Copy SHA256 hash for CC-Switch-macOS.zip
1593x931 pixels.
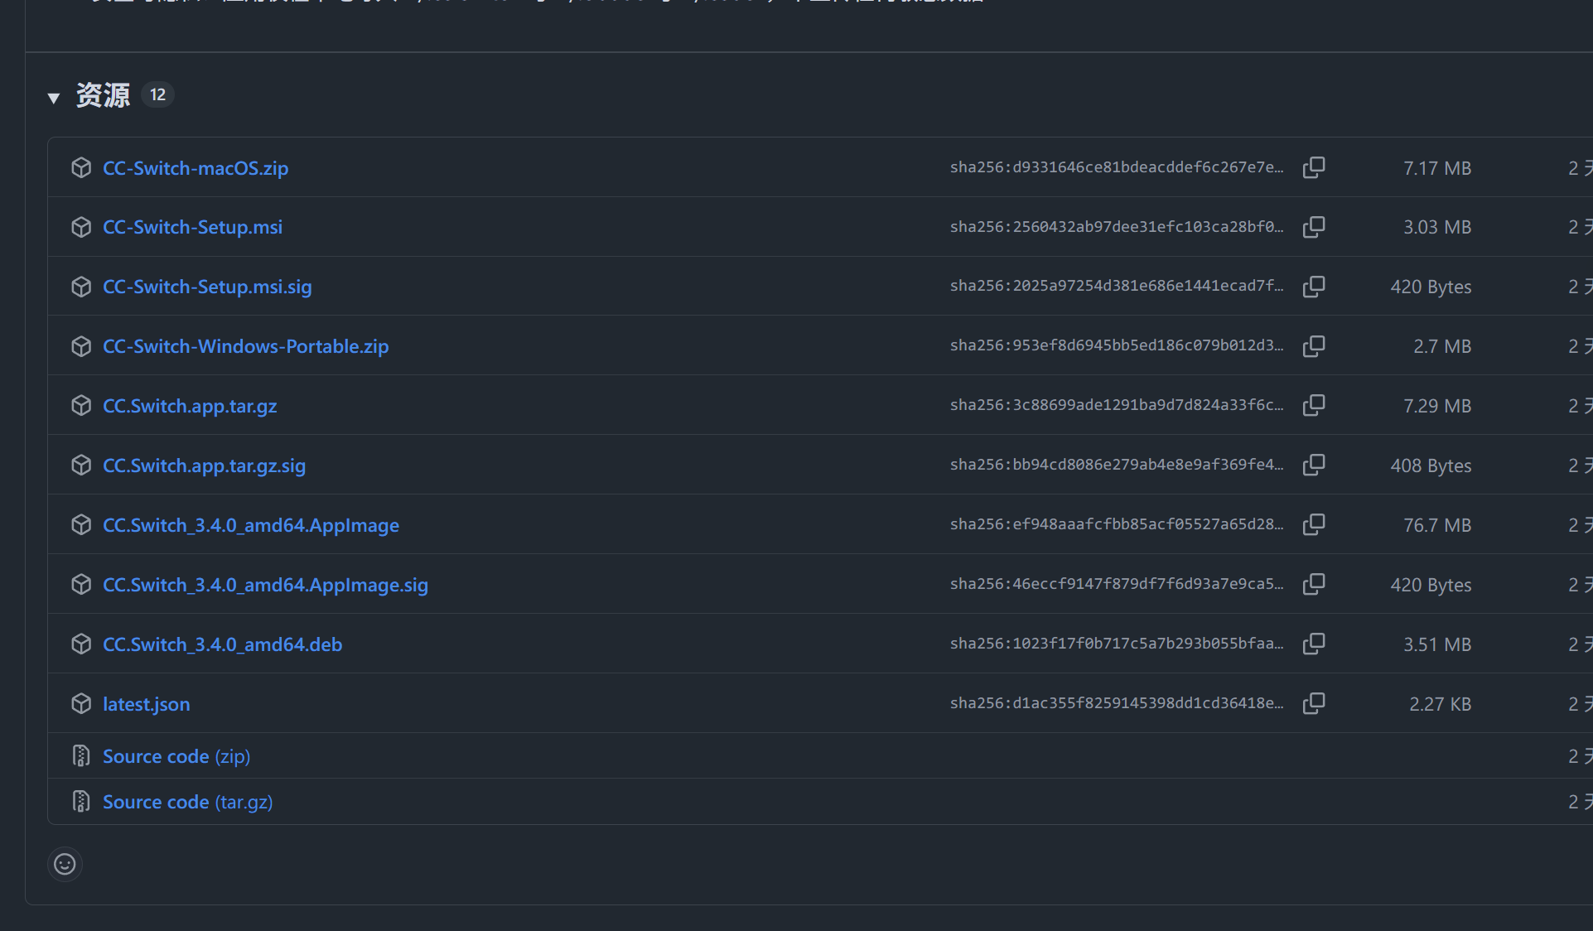(1314, 167)
